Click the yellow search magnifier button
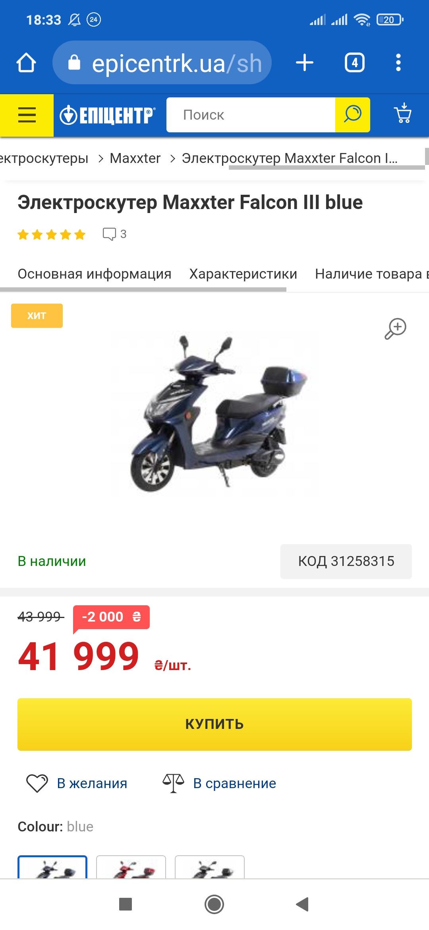 pos(353,115)
